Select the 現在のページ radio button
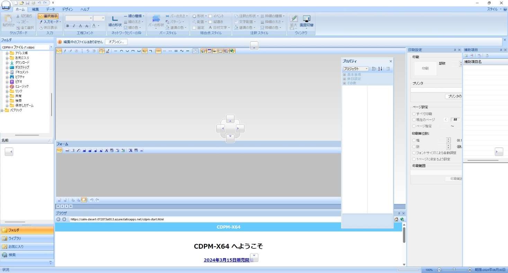This screenshot has height=273, width=508. pos(414,120)
